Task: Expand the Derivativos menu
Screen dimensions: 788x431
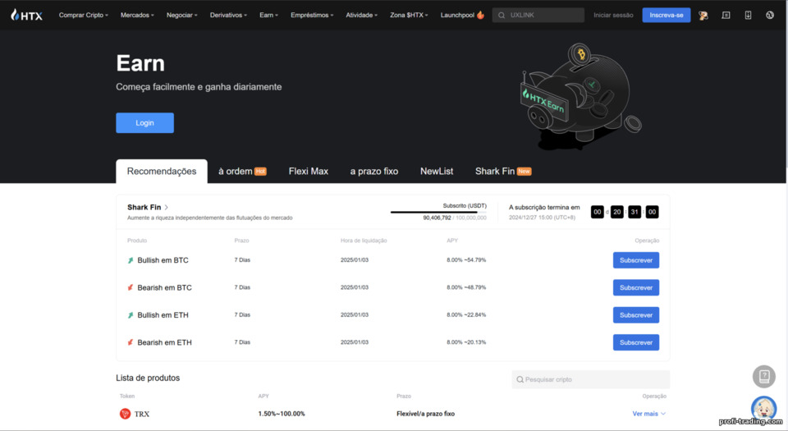Action: click(x=228, y=15)
